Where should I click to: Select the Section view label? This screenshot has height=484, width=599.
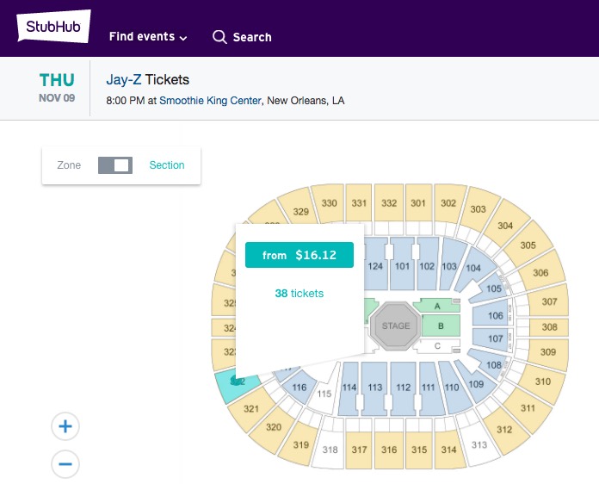pos(167,165)
